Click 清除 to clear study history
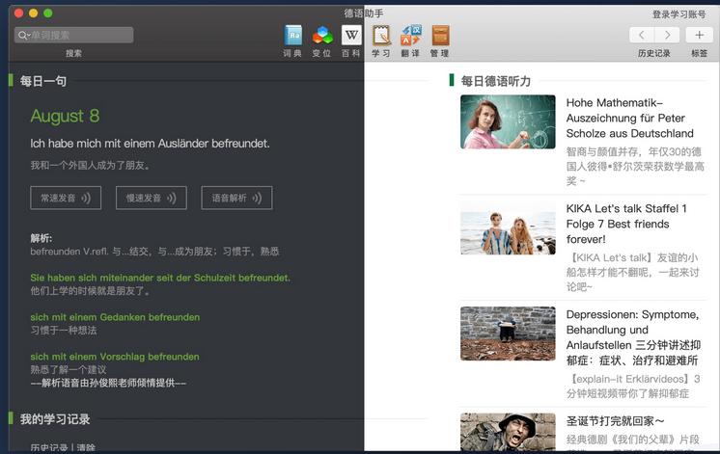The image size is (720, 454). 85,447
